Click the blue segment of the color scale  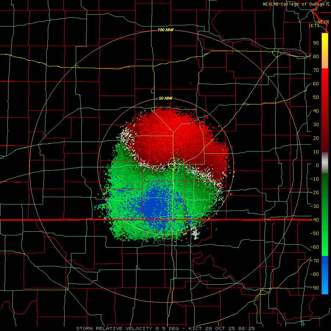[325, 275]
